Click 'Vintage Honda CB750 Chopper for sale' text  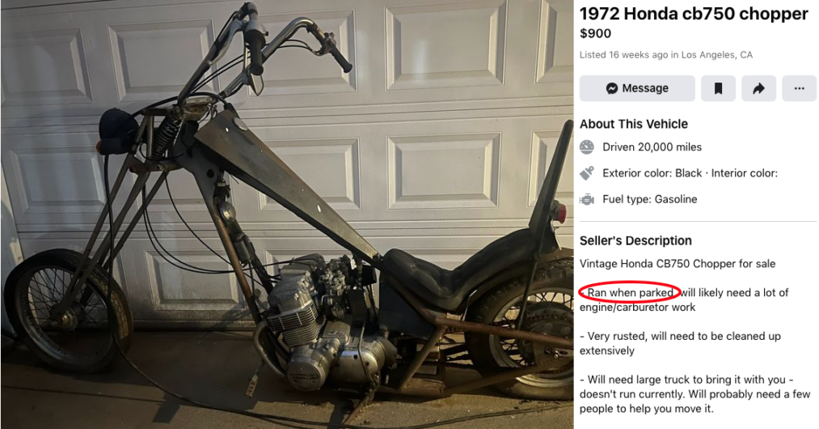(x=678, y=264)
